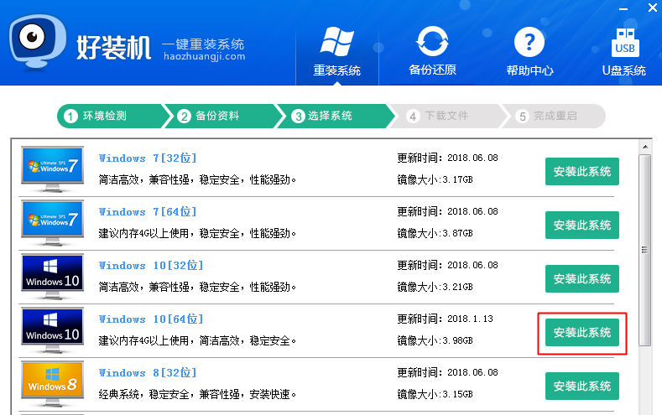Select step 5 完成重启
The image size is (662, 415).
tap(553, 116)
